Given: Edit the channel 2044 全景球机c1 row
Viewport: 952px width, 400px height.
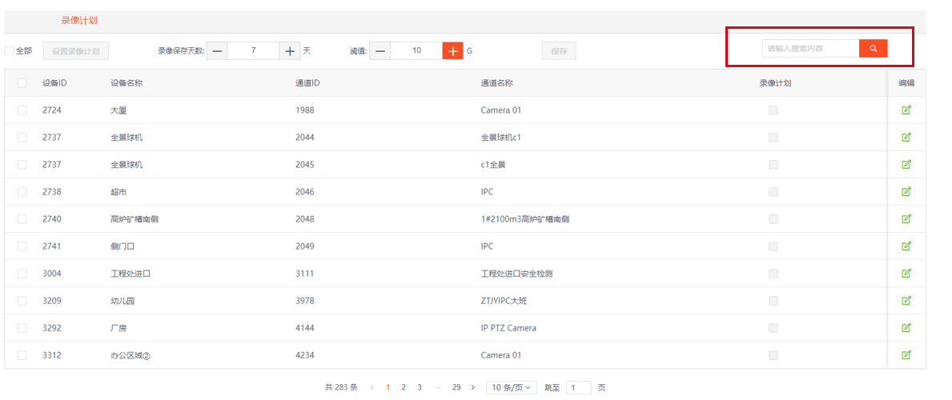Looking at the screenshot, I should click(x=906, y=137).
